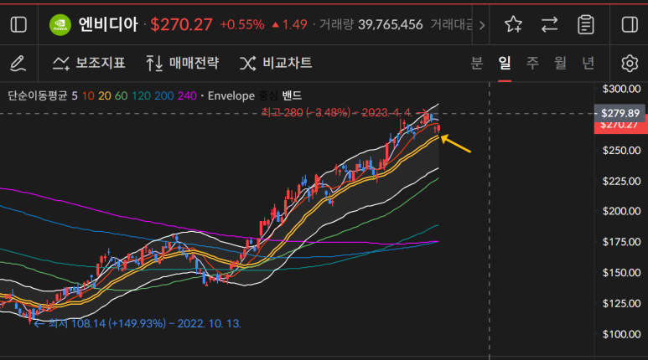This screenshot has width=648, height=360.
Task: Click the Envelope indicator label
Action: click(231, 95)
